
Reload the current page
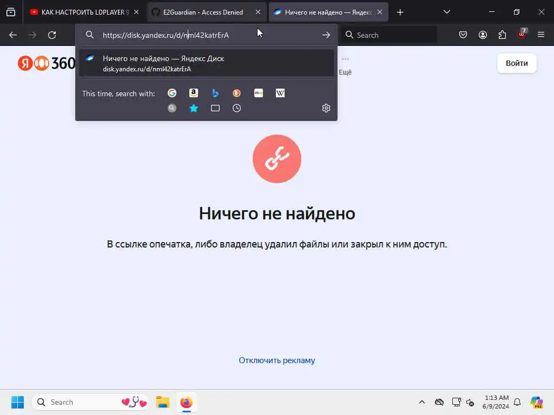52,35
